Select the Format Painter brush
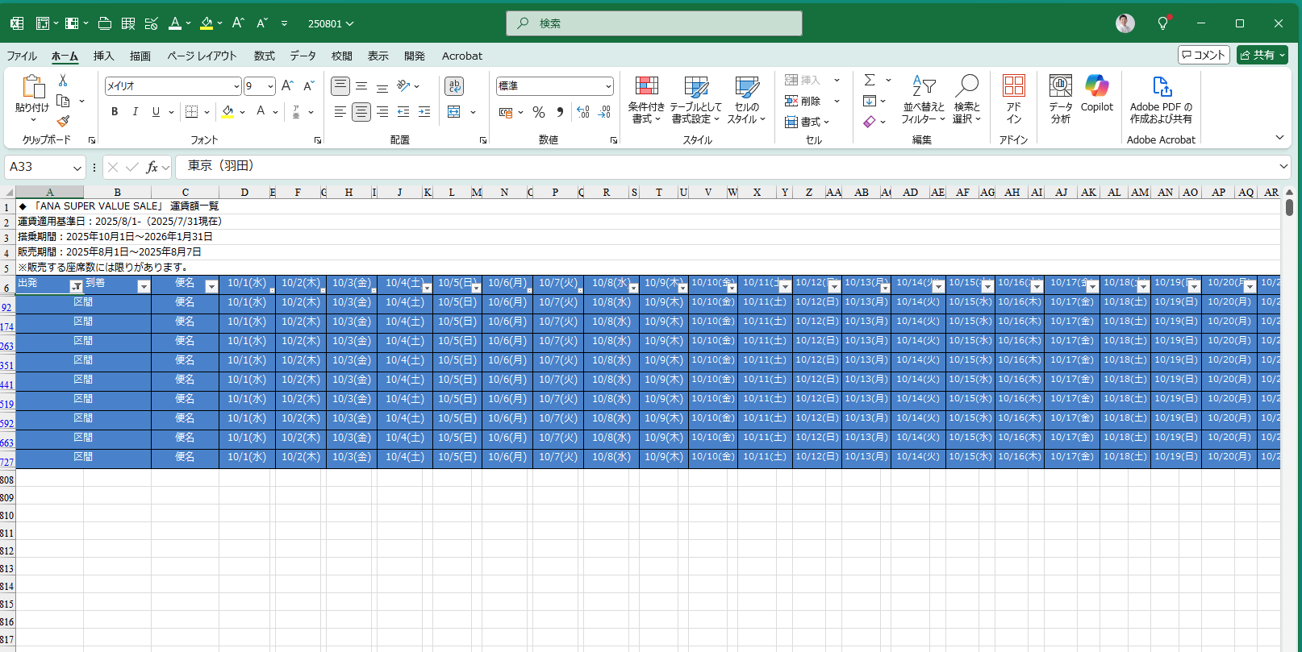The image size is (1302, 652). 63,121
